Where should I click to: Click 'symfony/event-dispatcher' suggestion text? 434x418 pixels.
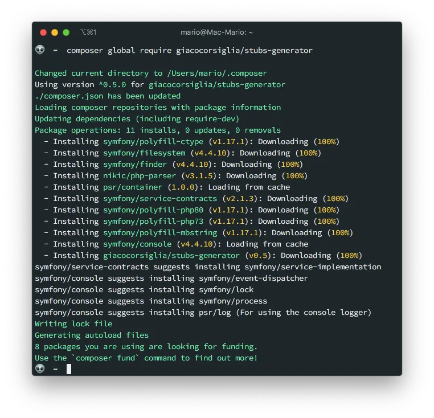pyautogui.click(x=253, y=278)
